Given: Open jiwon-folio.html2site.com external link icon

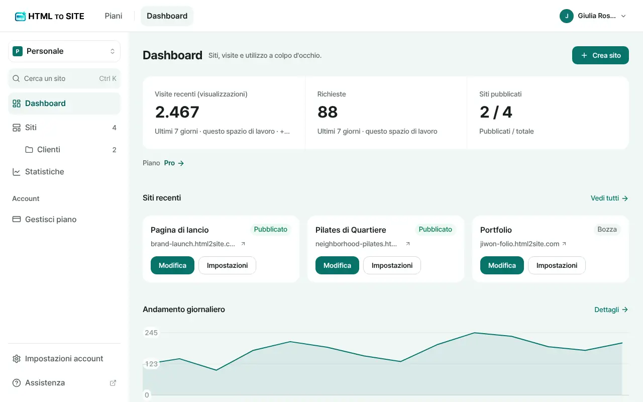Looking at the screenshot, I should click(564, 244).
